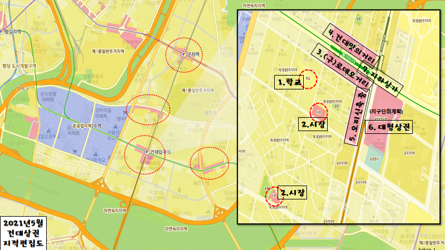
Task: Click the tree icon above 정말공원
Action: [x=179, y=190]
